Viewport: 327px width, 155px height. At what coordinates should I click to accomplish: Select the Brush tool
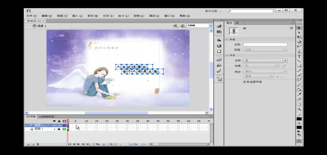[x=299, y=75]
